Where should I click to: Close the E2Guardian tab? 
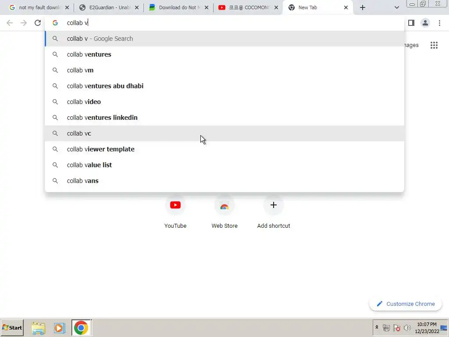[x=137, y=8]
